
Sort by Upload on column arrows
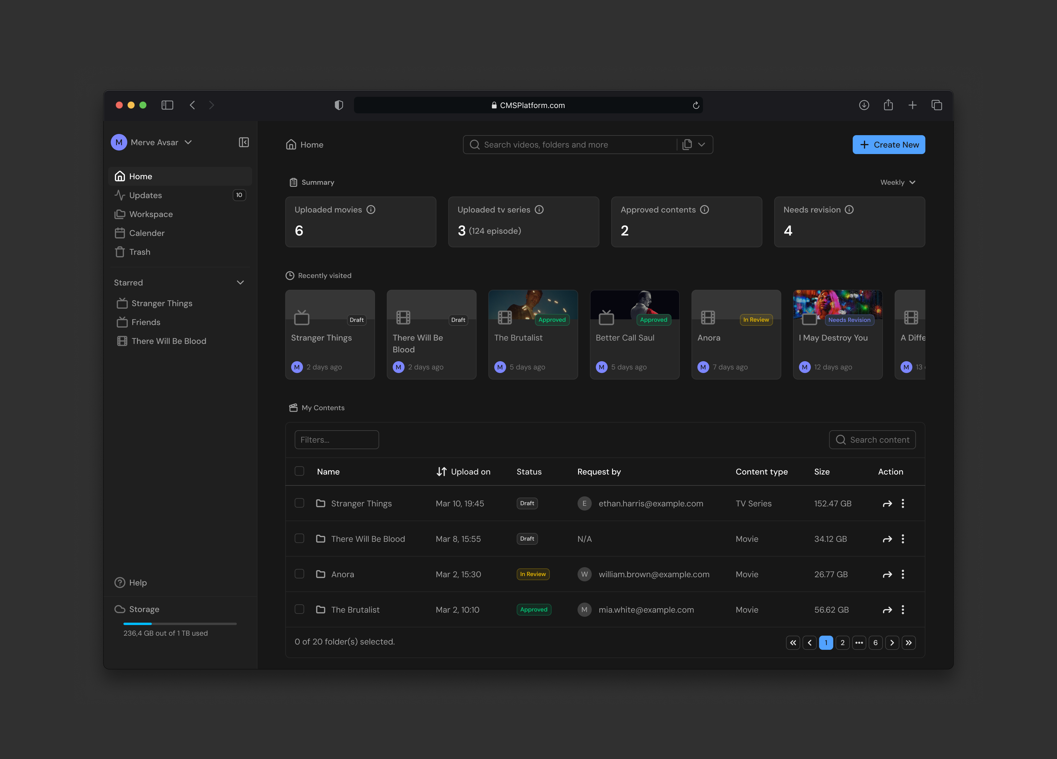pos(441,472)
